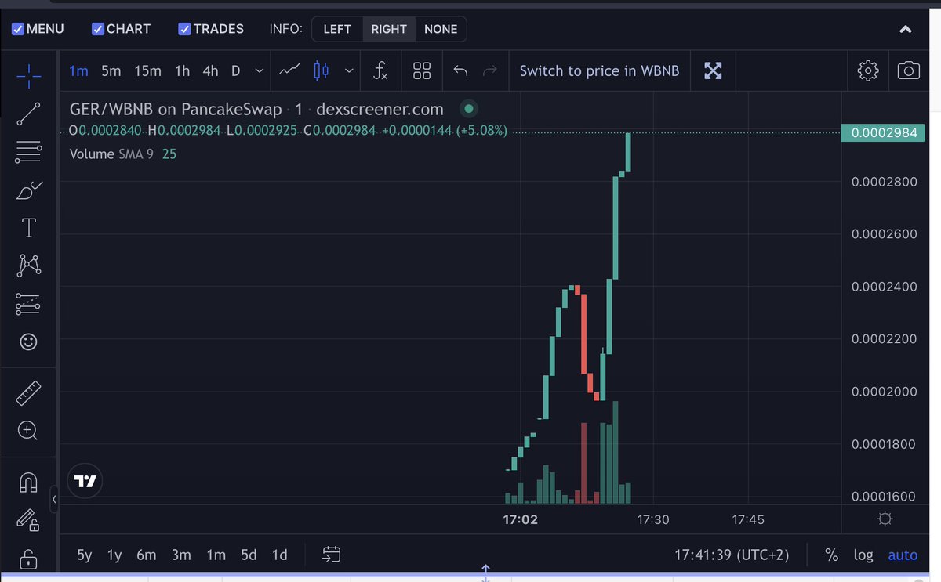Take a chart snapshot with camera icon
Screen dimensions: 941x582
click(908, 70)
